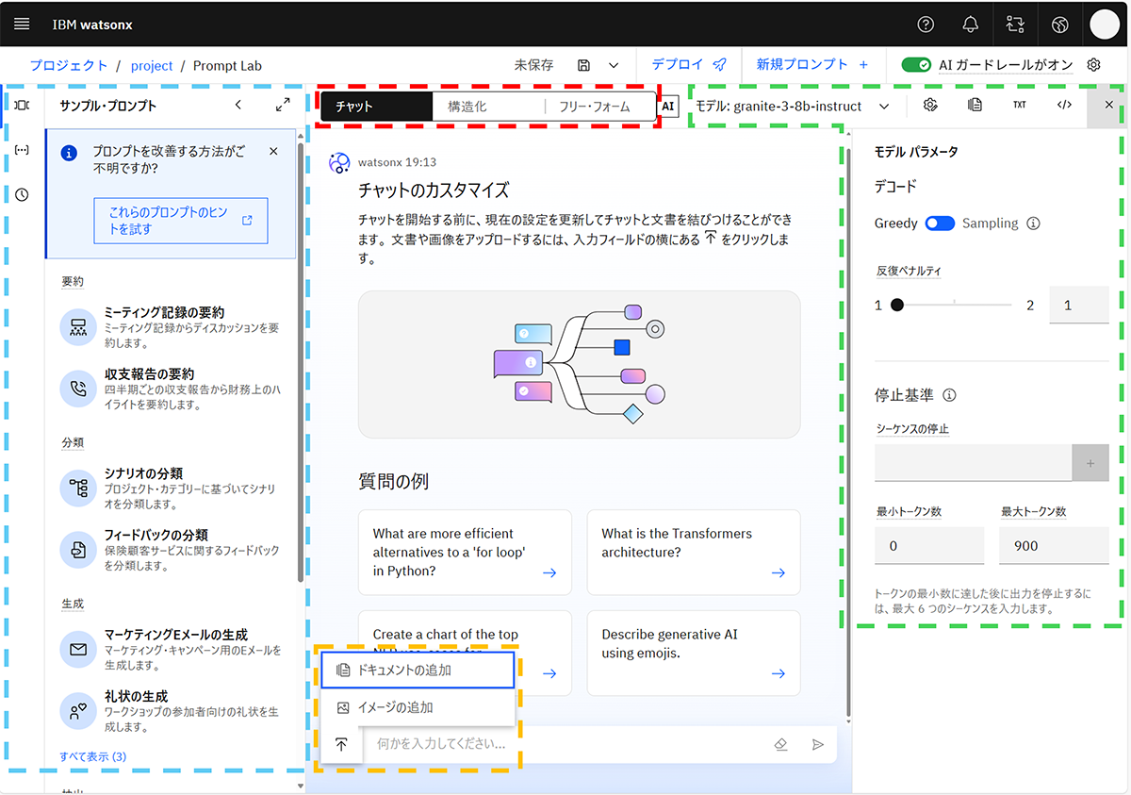The height and width of the screenshot is (795, 1131).
Task: Click the 最小トークン数 field
Action: click(x=929, y=546)
